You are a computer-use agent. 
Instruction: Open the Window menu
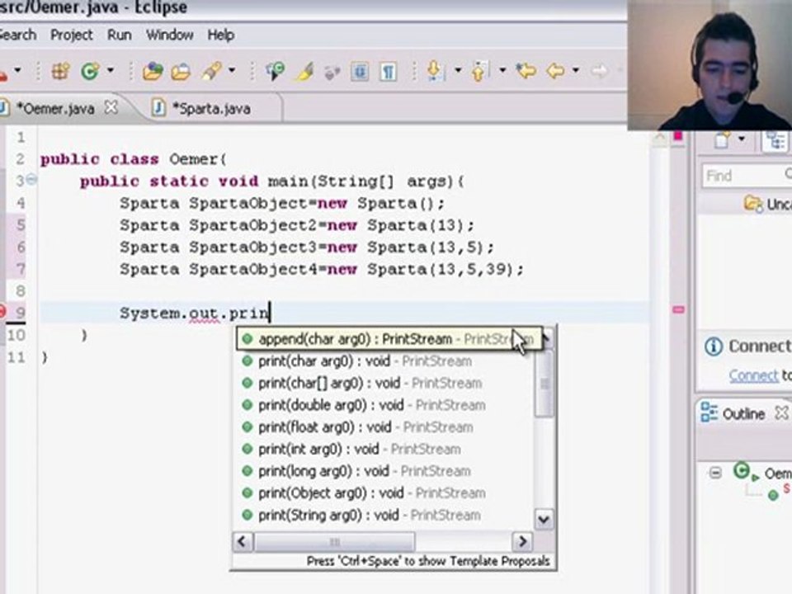pos(169,35)
